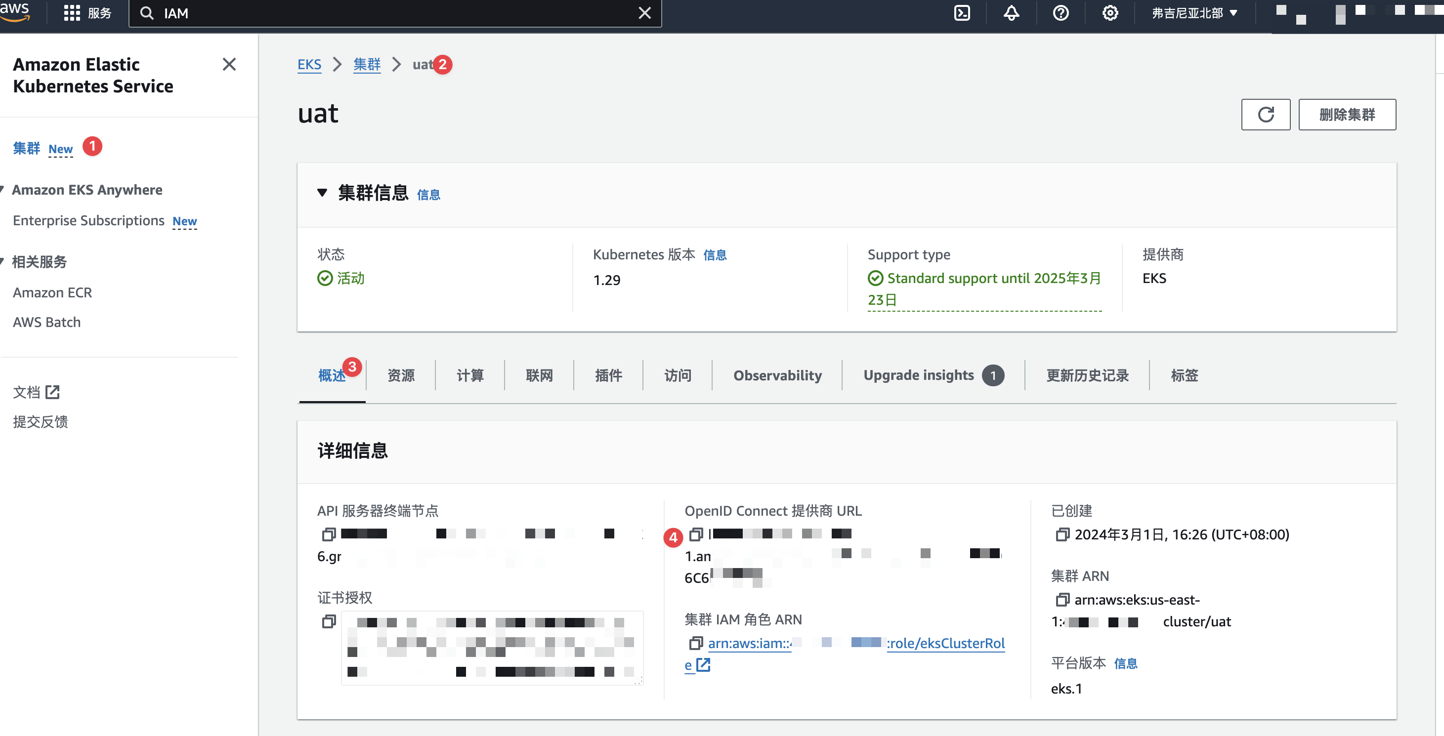
Task: Open the settings gear icon
Action: (1110, 13)
